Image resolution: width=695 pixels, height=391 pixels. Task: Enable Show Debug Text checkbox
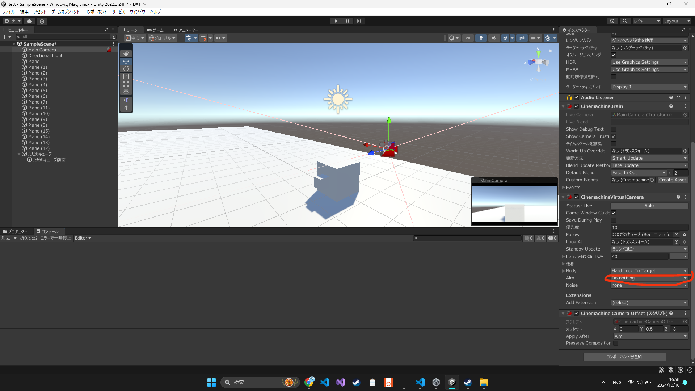(614, 129)
